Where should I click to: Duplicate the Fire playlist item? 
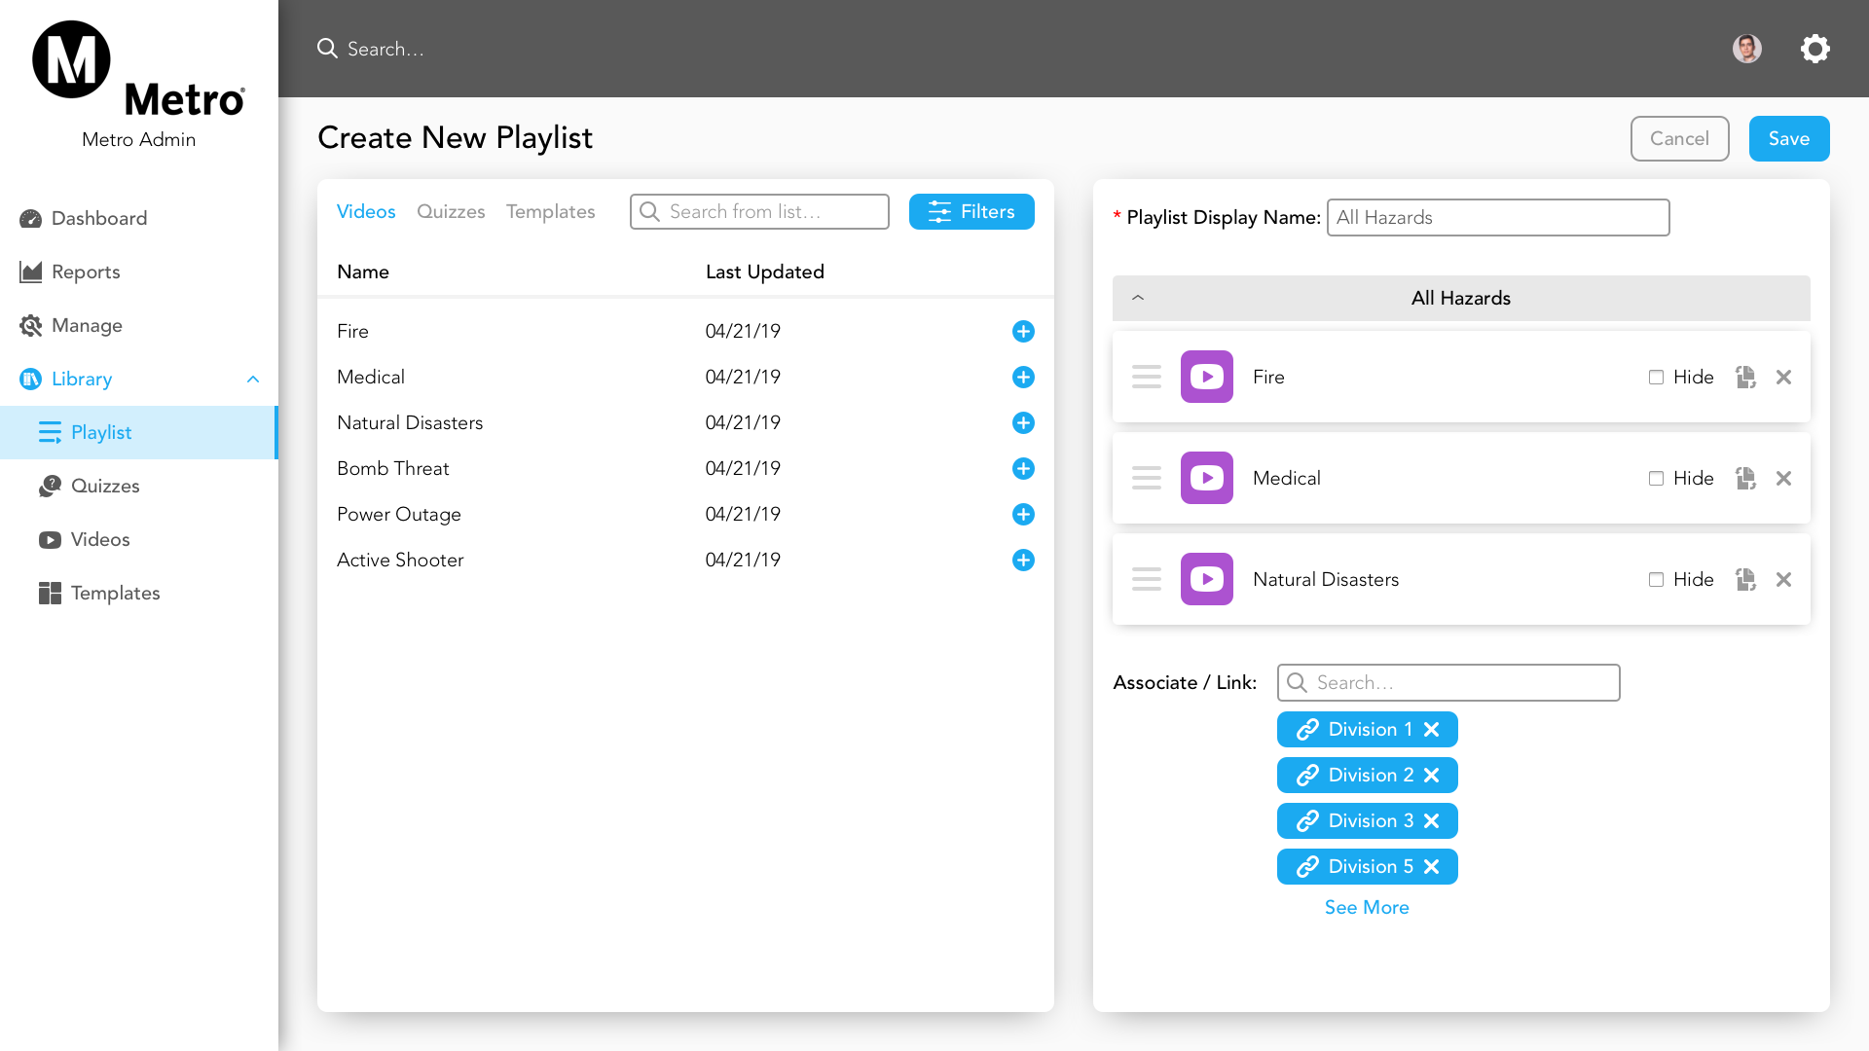point(1745,377)
